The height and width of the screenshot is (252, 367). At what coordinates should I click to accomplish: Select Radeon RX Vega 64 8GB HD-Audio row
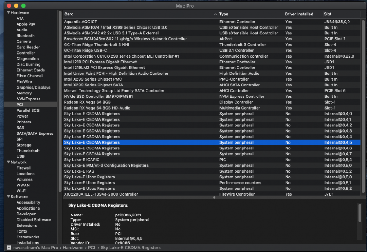212,108
